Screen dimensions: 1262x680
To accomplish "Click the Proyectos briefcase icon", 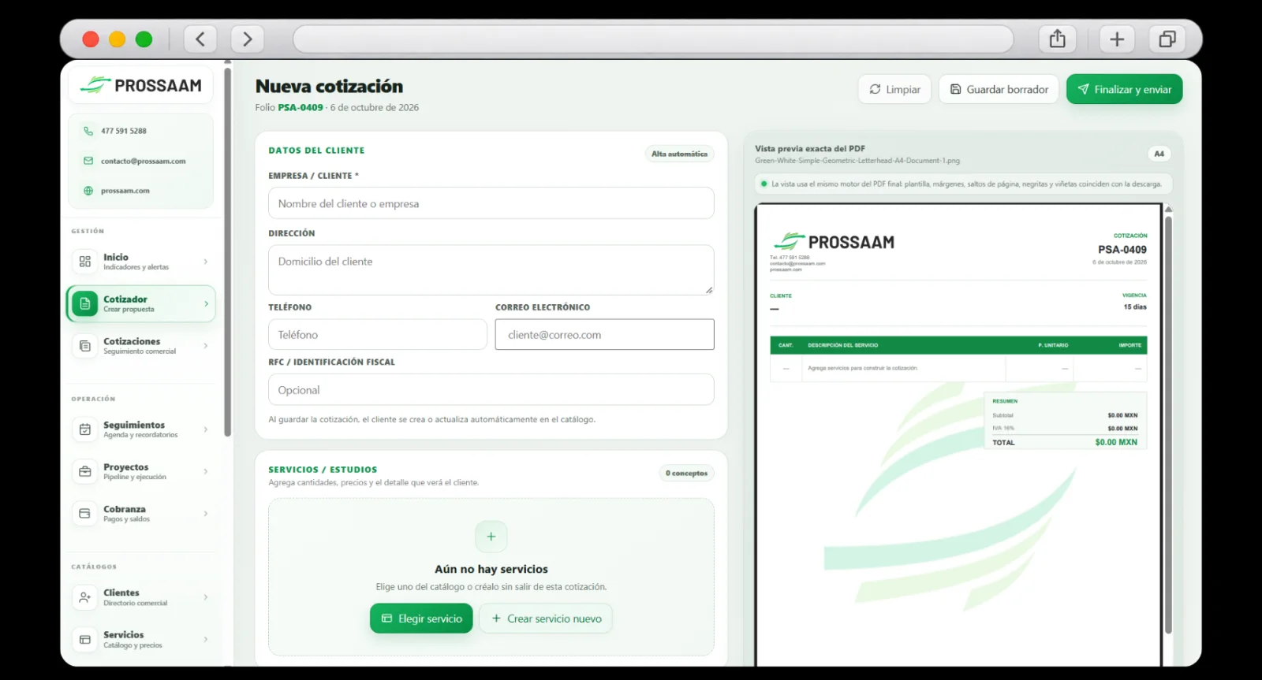I will pos(85,471).
